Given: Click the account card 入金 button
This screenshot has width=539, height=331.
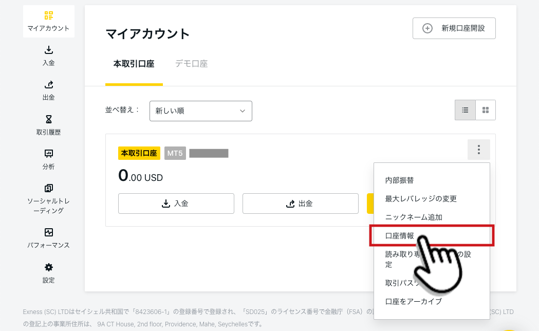Looking at the screenshot, I should pos(176,204).
